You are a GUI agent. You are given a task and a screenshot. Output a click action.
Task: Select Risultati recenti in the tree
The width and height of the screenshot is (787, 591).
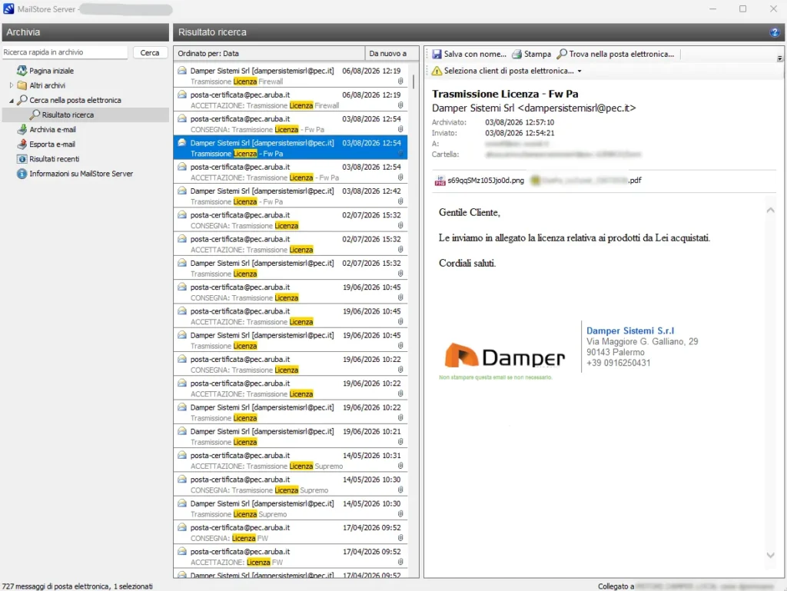click(55, 158)
